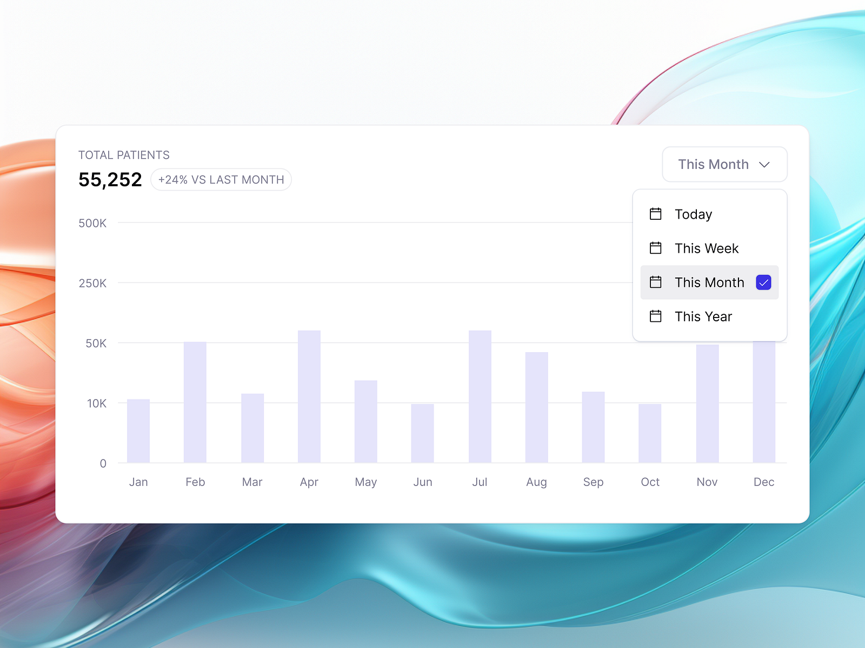
Task: Click the Sep axis label
Action: coord(594,482)
